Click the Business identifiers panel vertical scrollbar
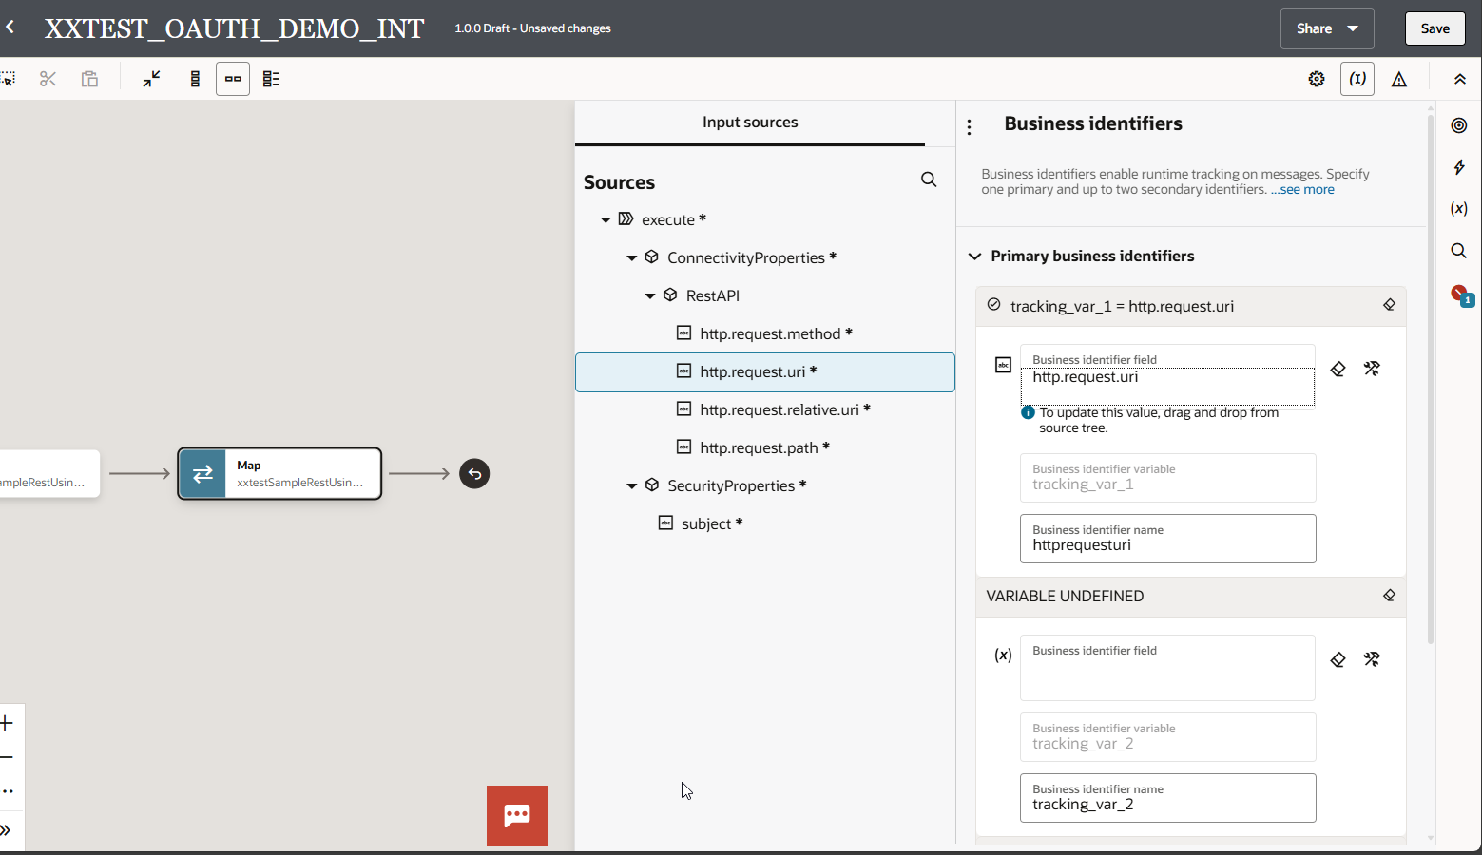Image resolution: width=1482 pixels, height=855 pixels. pos(1431,380)
